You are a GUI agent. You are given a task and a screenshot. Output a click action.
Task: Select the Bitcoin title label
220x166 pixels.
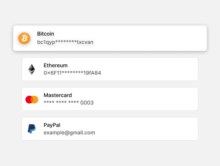click(46, 34)
